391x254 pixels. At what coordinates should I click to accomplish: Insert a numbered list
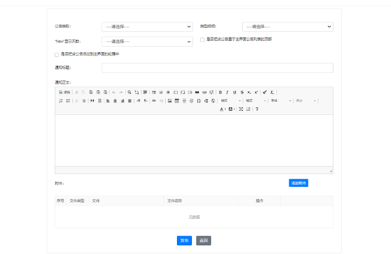coord(61,101)
